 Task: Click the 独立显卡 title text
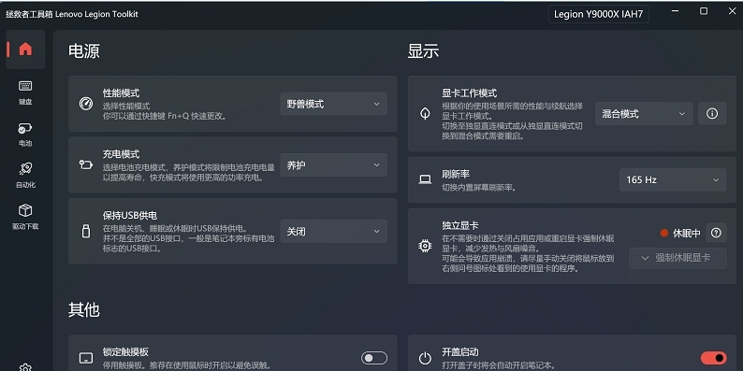(x=460, y=225)
